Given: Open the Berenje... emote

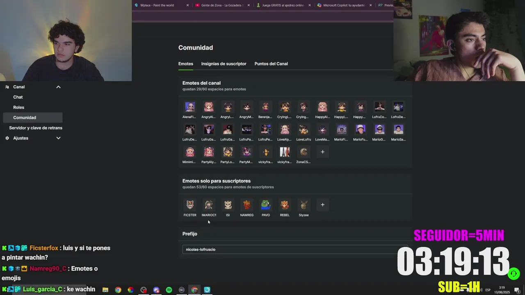Looking at the screenshot, I should [266, 107].
